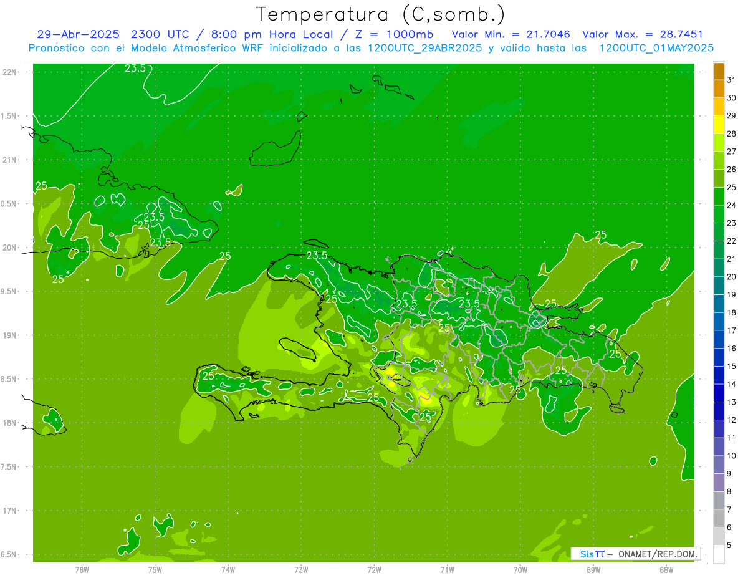This screenshot has width=748, height=578.
Task: Click blue legend swatch between 13 and 14
Action: click(719, 393)
